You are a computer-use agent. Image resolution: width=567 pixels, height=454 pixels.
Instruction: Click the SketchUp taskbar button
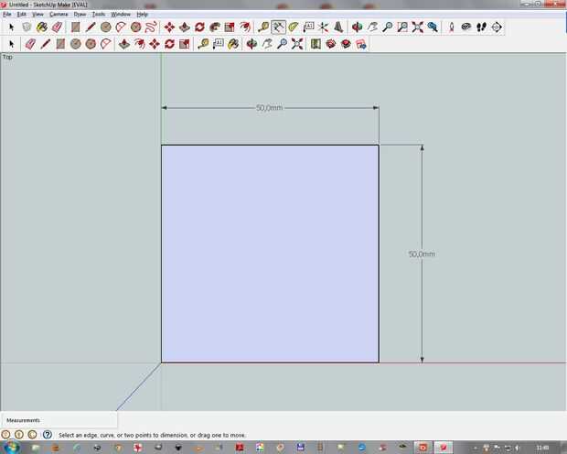tap(444, 448)
